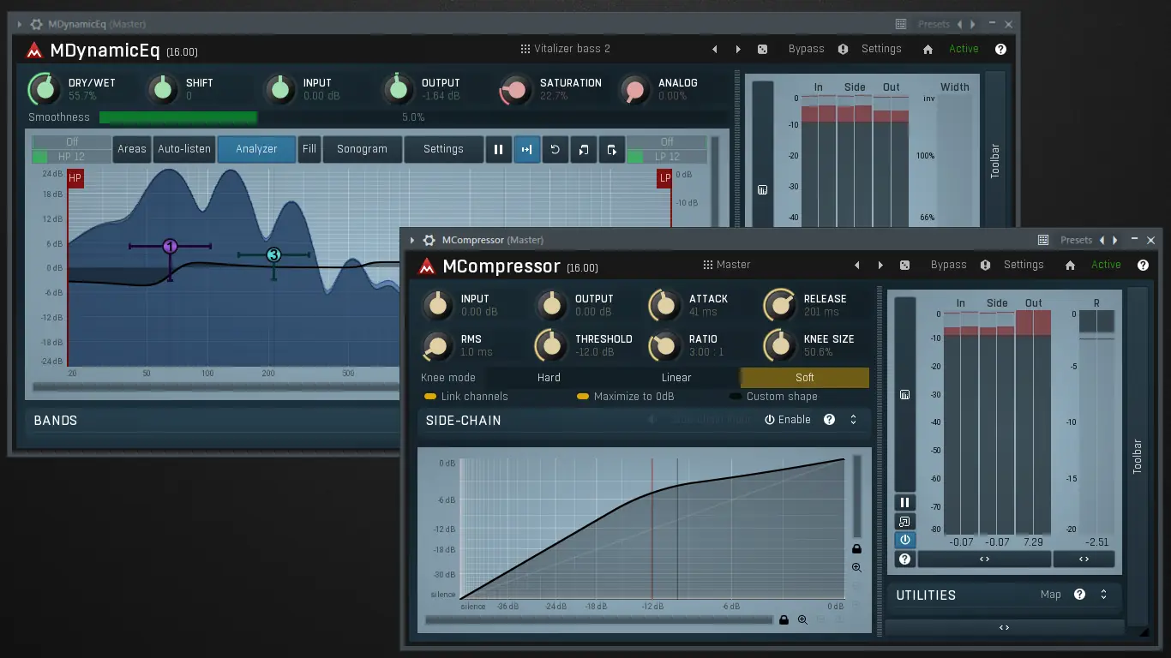The width and height of the screenshot is (1171, 658).
Task: Collapse MCompressor window title triangle
Action: [x=412, y=241]
